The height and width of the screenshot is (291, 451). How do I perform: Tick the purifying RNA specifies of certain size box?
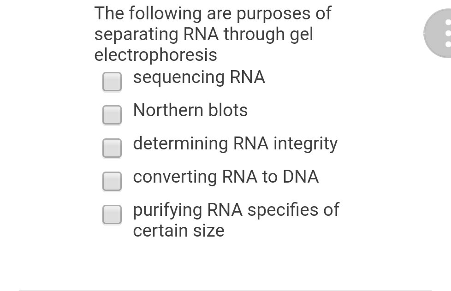pyautogui.click(x=112, y=214)
